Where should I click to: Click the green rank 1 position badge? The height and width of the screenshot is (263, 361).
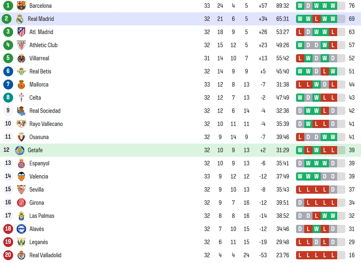coord(8,5)
